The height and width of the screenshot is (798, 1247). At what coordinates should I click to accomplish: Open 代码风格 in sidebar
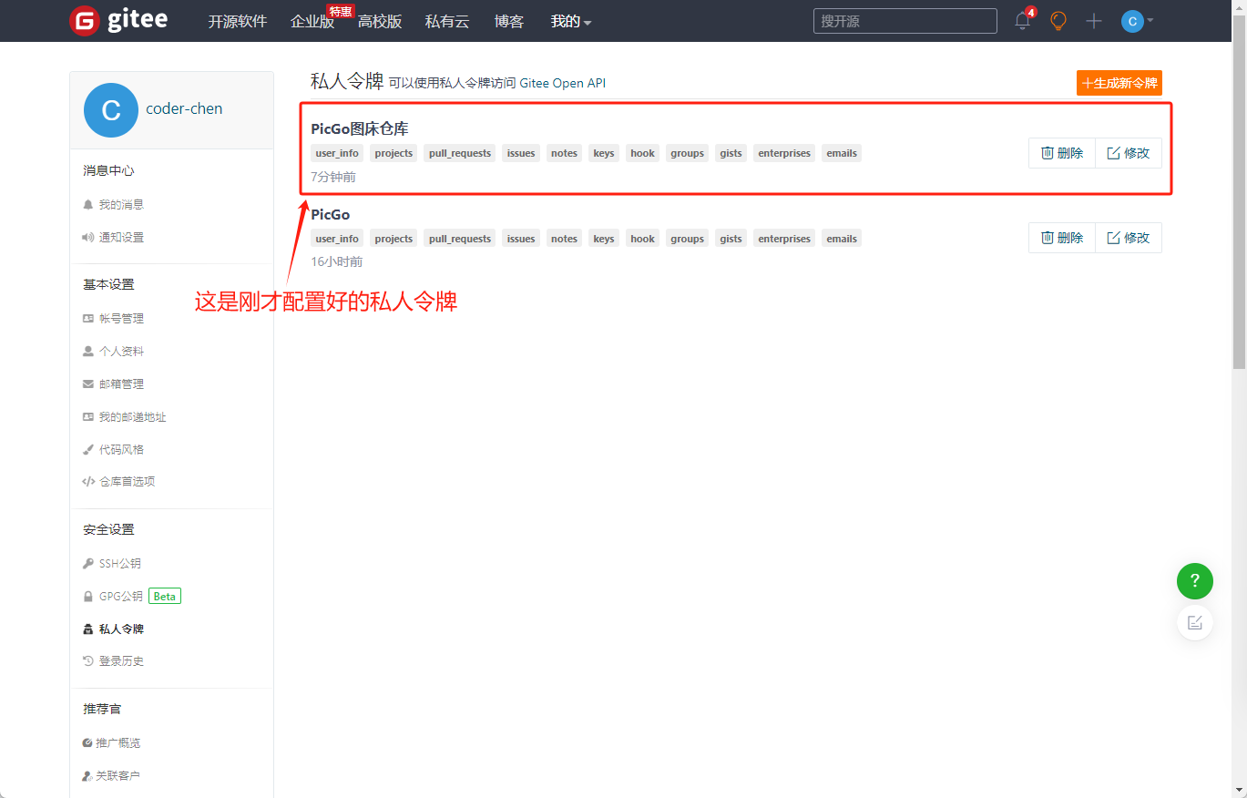click(x=114, y=450)
